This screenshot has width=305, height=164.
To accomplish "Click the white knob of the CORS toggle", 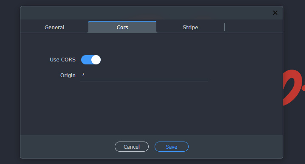I will (96, 60).
